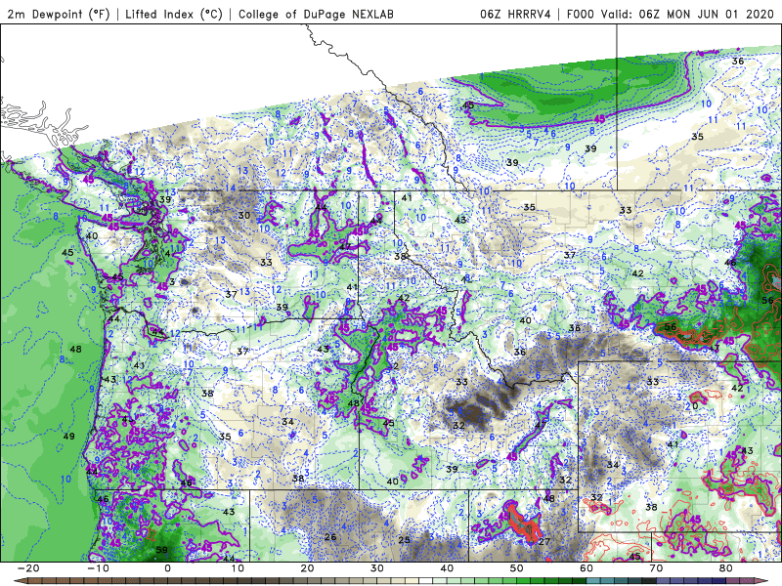782x586 pixels.
Task: Select the 20 label on the color scale
Action: (x=307, y=568)
